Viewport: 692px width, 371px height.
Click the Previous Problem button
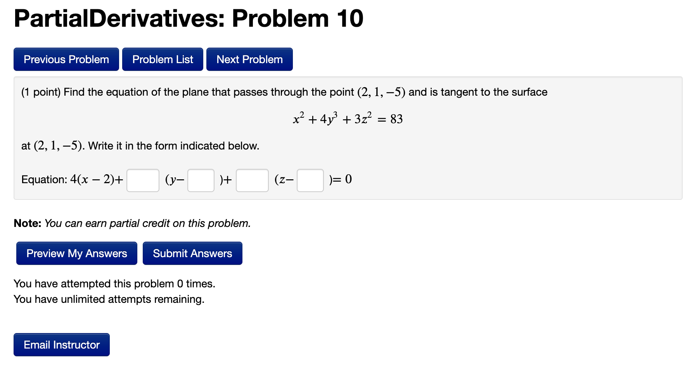66,59
